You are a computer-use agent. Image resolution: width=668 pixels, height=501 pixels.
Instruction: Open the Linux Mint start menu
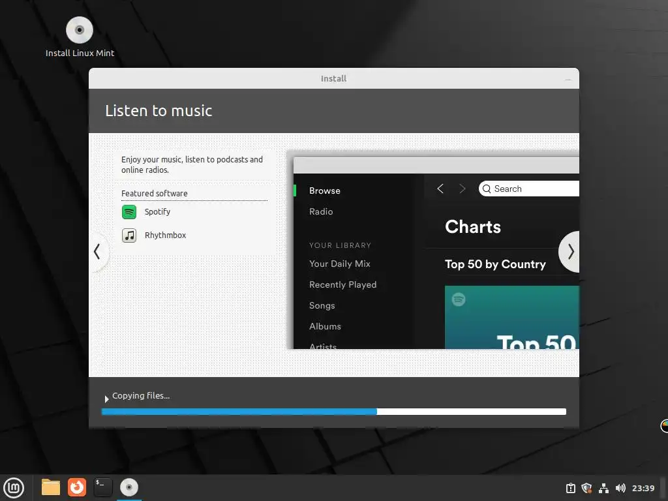[x=14, y=487]
